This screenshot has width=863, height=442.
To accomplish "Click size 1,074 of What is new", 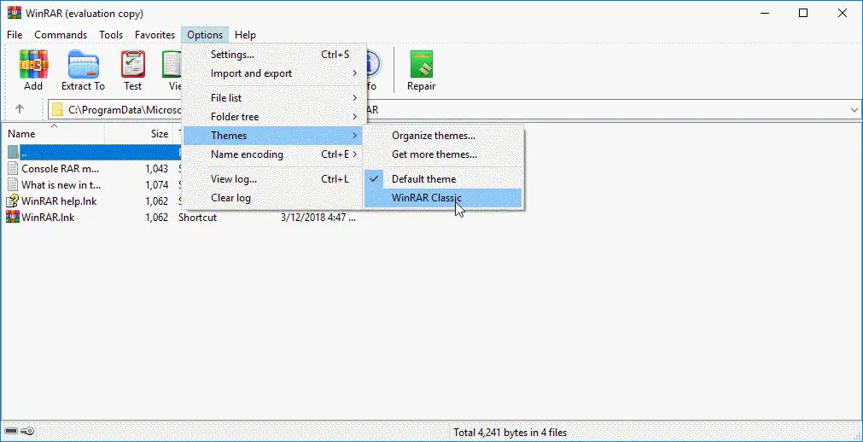I will 157,184.
